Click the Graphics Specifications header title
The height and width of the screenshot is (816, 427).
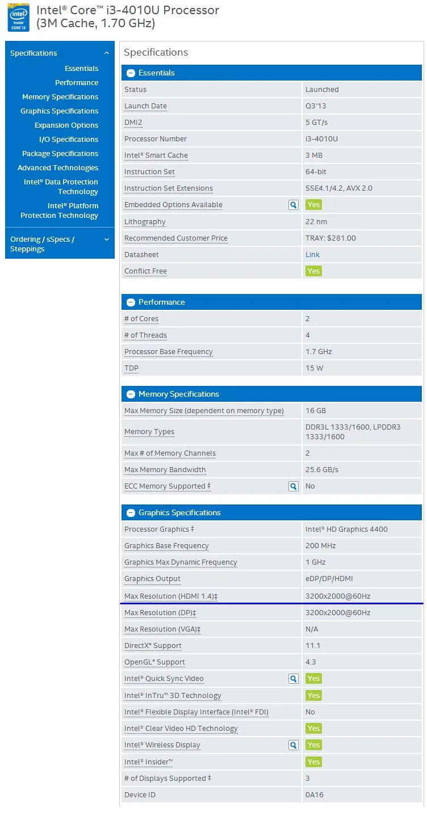[179, 513]
